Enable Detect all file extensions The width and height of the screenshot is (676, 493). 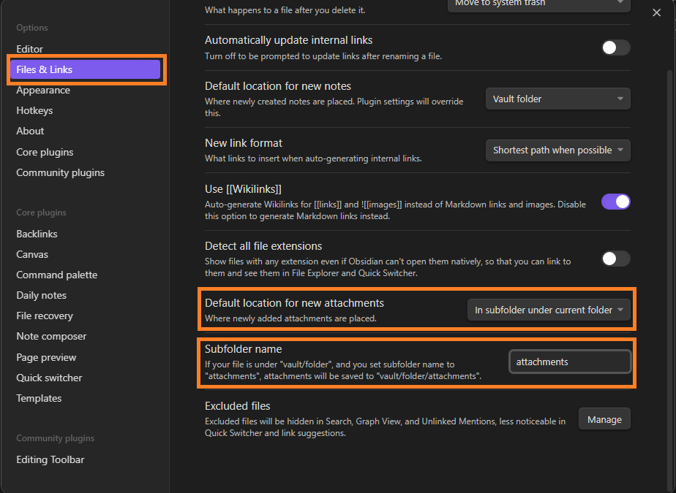pos(615,259)
